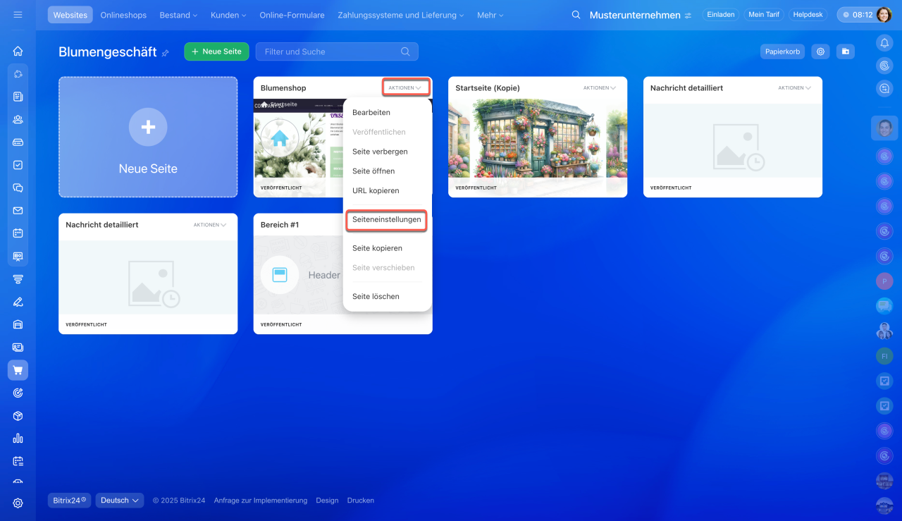Open site settings gear next to Papierkorb
This screenshot has height=521, width=902.
[820, 51]
